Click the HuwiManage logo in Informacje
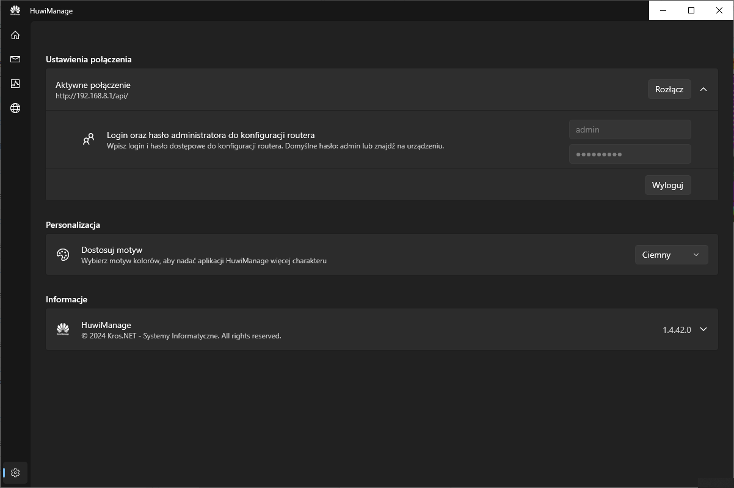The image size is (734, 488). (x=63, y=329)
